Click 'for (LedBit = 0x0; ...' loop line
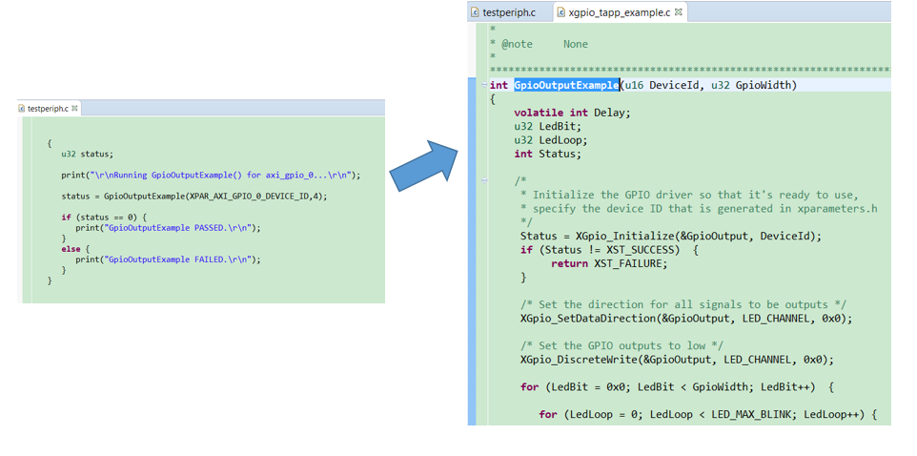Viewport: 917px width, 456px height. [677, 387]
